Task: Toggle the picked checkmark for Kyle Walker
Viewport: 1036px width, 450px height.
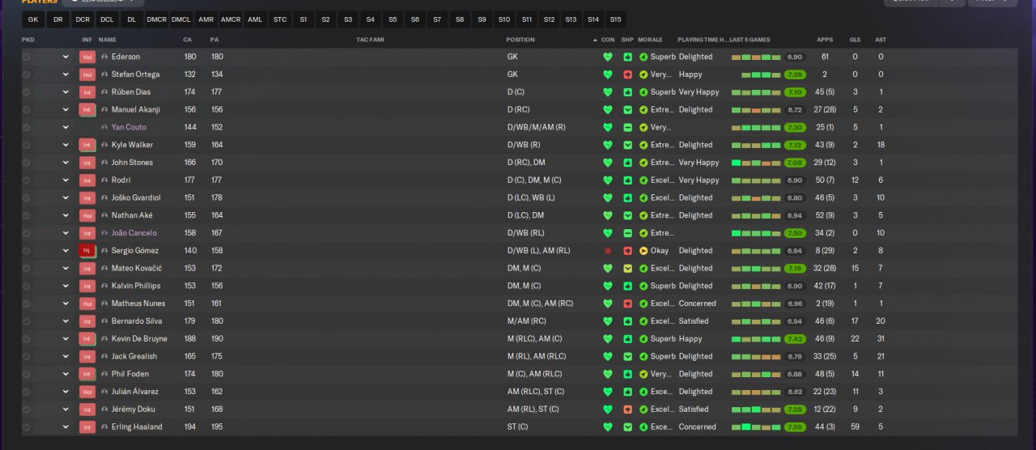Action: [27, 145]
